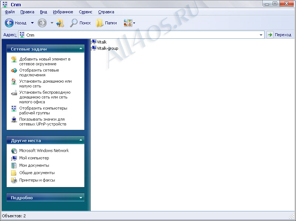Open the views dropdown arrow

tap(134, 23)
